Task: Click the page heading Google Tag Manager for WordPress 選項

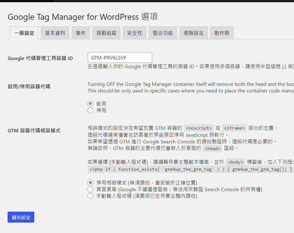Action: [83, 17]
